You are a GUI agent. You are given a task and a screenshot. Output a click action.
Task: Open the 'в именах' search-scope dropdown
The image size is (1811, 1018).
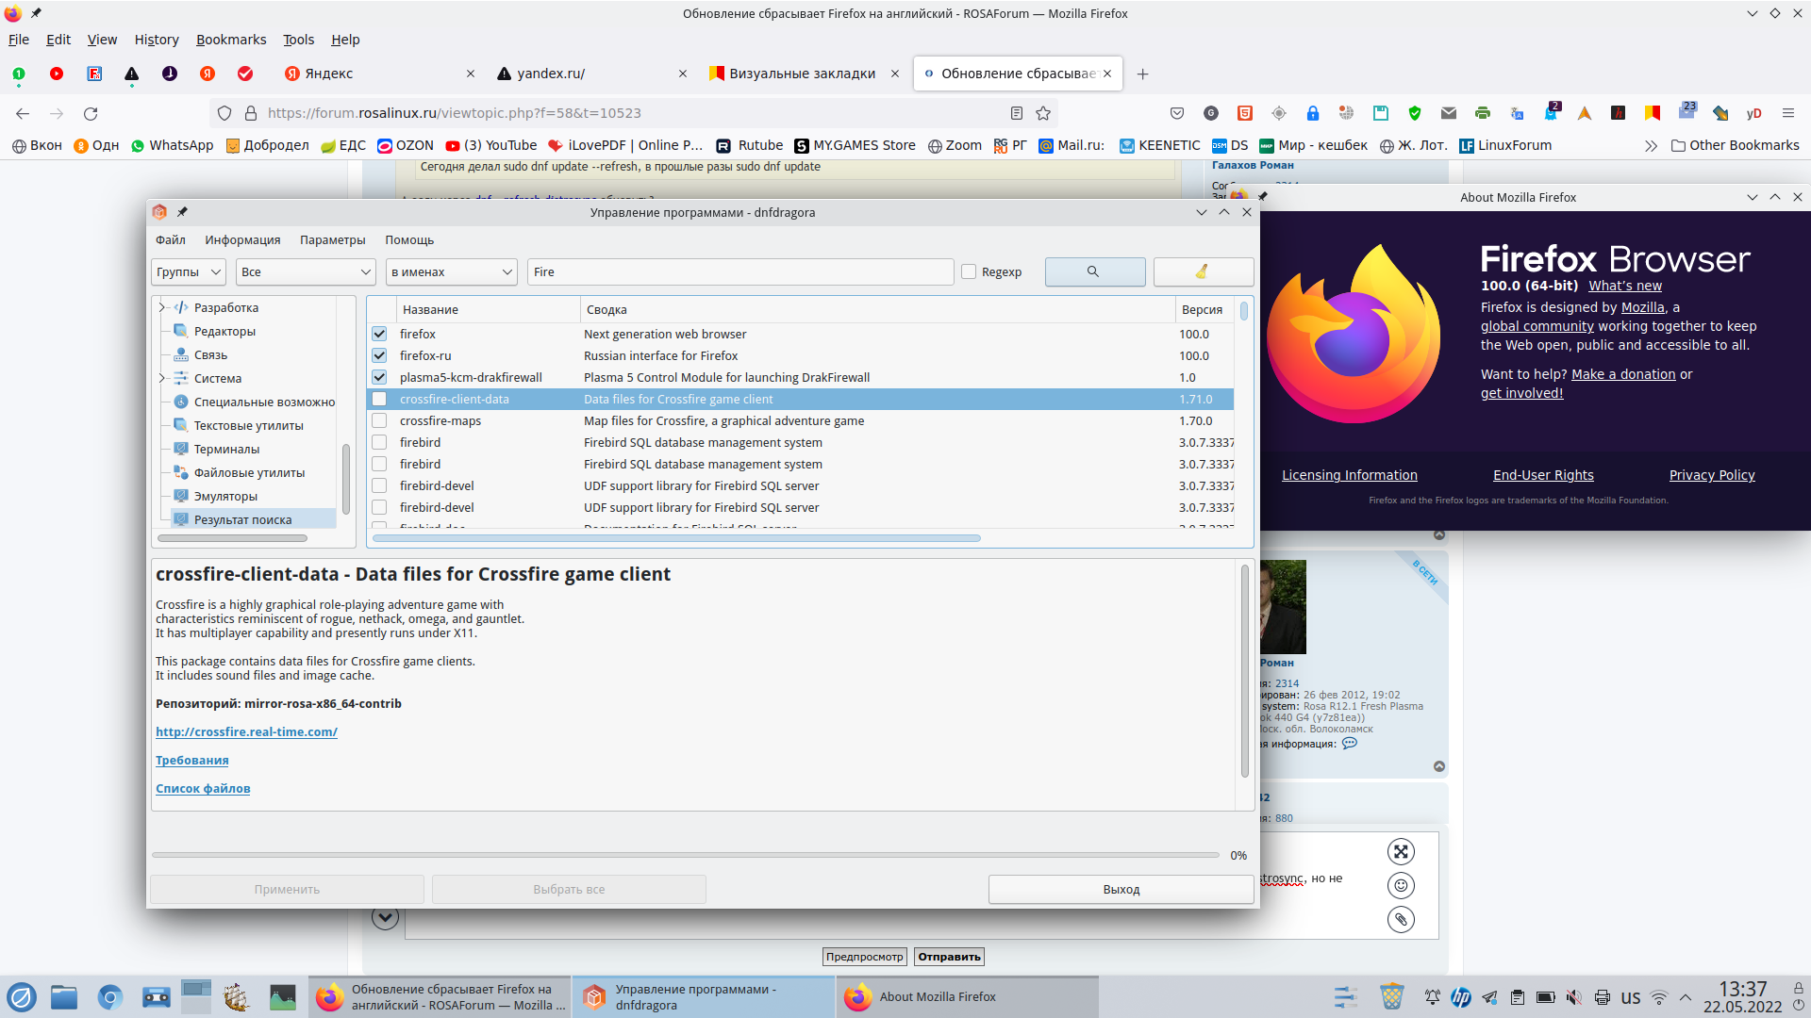click(451, 271)
